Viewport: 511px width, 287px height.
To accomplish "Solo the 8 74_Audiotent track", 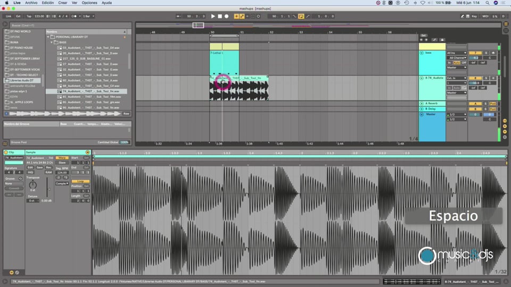I will tap(486, 78).
